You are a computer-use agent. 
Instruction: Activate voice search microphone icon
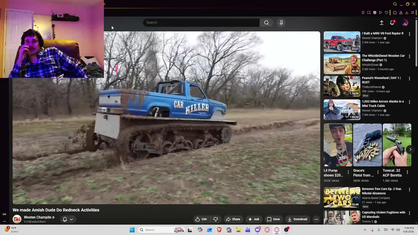(x=281, y=23)
